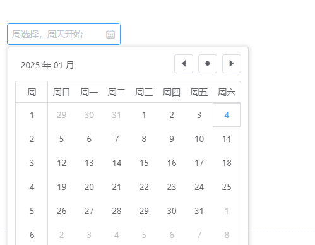Click the 周日 column header
This screenshot has width=315, height=245.
pyautogui.click(x=61, y=92)
